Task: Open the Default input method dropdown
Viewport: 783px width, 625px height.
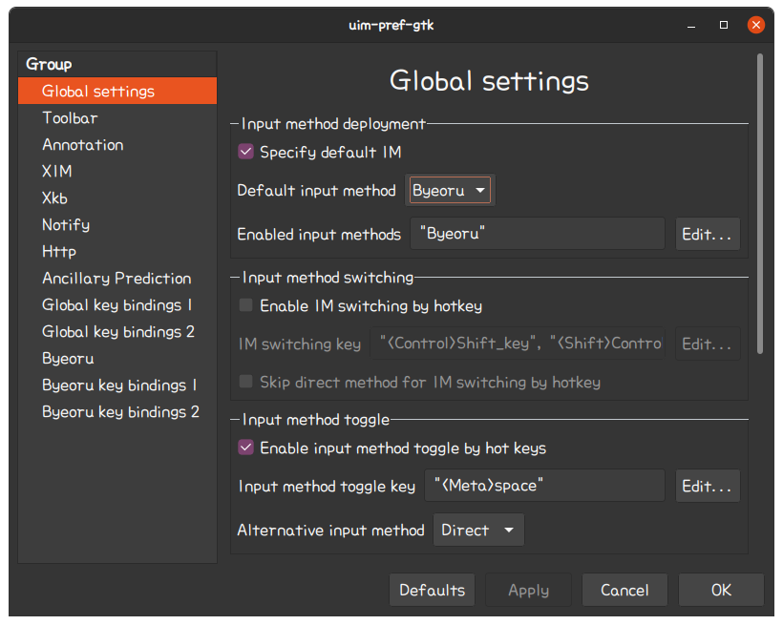Action: (450, 190)
